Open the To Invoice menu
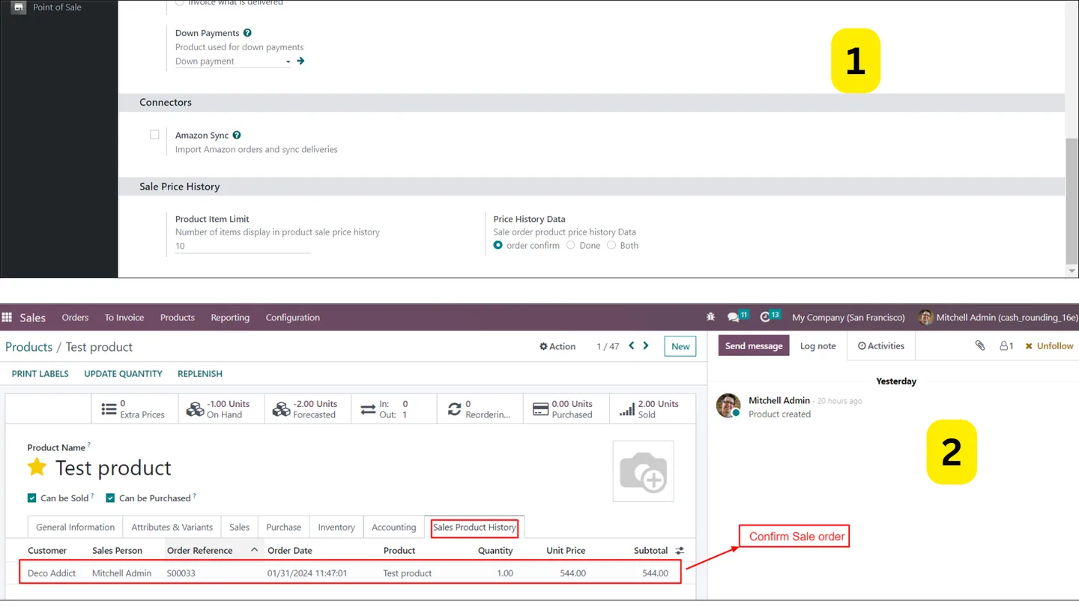This screenshot has width=1079, height=607. [x=124, y=318]
